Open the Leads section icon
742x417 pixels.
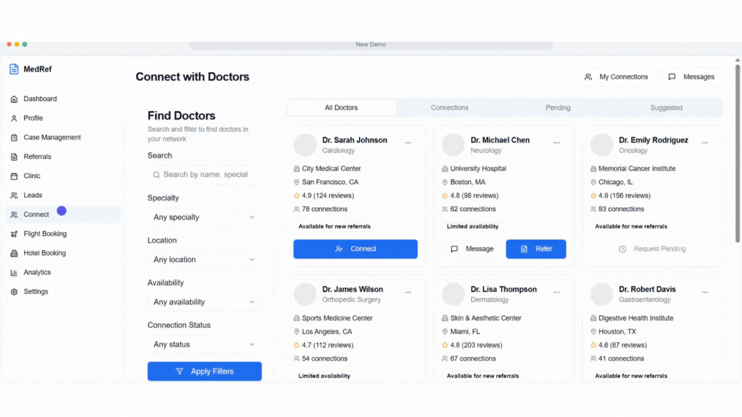point(14,195)
